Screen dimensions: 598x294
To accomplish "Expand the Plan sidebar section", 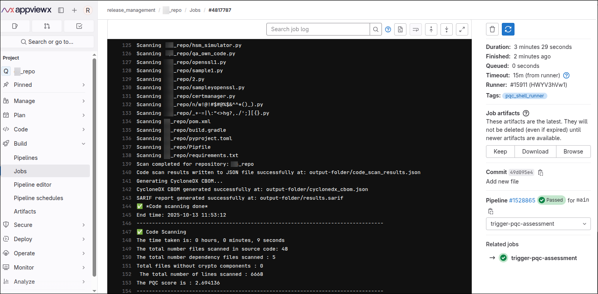I will (44, 115).
